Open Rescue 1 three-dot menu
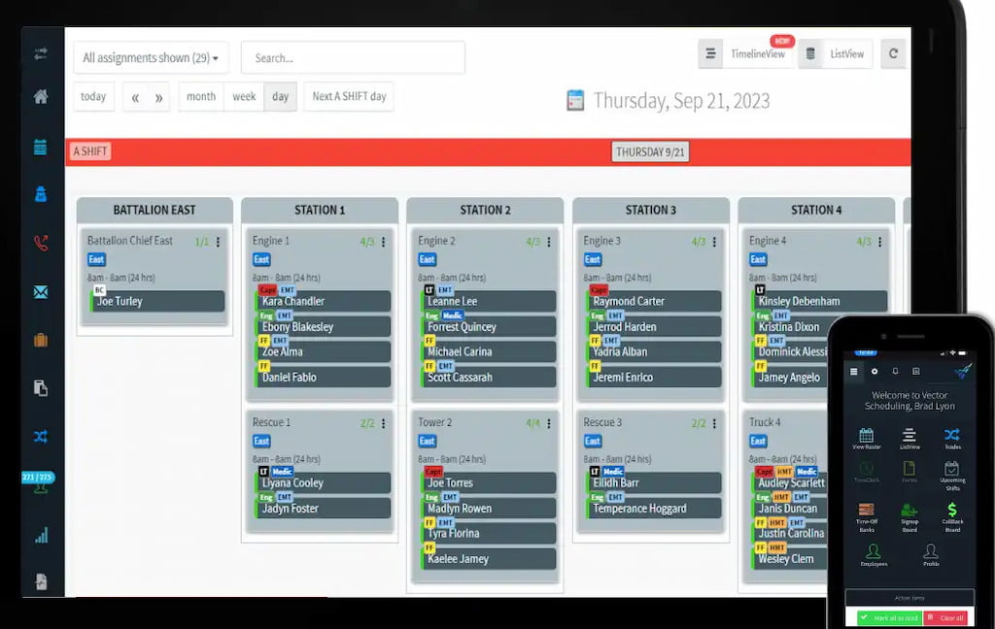995x629 pixels. coord(383,423)
